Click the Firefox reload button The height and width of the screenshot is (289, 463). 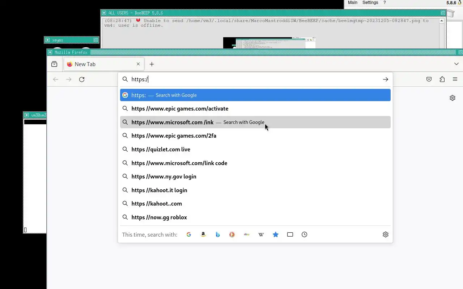click(82, 79)
